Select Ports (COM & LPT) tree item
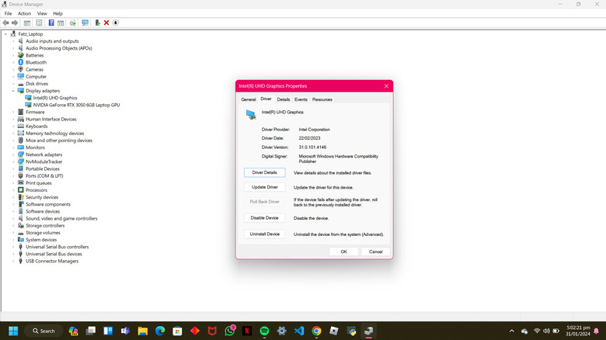Viewport: 606px width, 340px height. (x=44, y=175)
